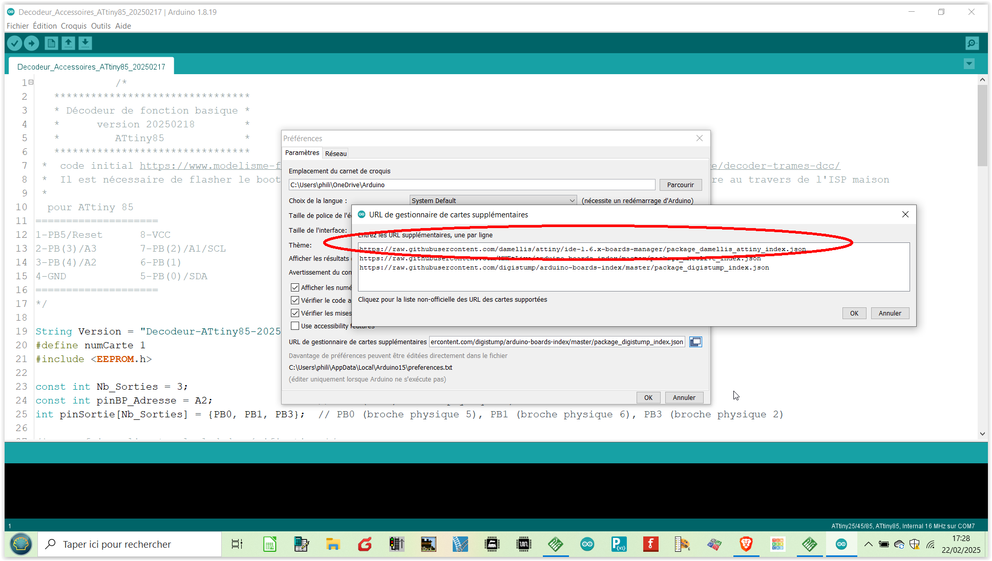Open the Outils menu
This screenshot has width=992, height=561.
[101, 26]
